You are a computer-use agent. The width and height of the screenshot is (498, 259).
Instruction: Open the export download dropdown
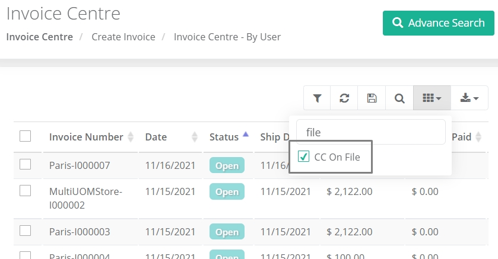(470, 98)
